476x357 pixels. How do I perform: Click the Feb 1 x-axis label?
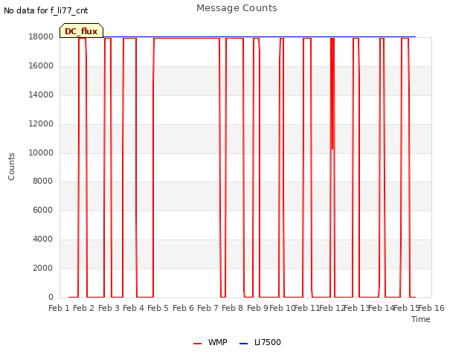click(59, 308)
